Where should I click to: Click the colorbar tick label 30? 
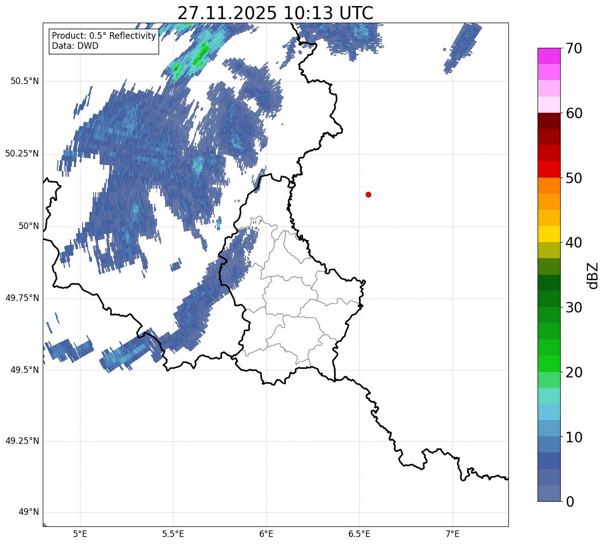(574, 307)
